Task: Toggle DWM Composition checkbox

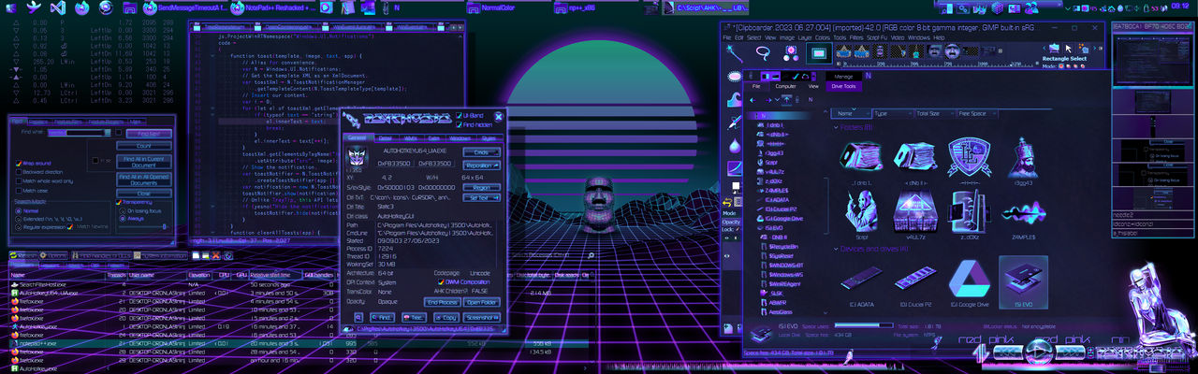Action: (x=441, y=281)
